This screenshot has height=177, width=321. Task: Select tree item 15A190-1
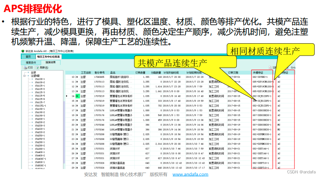pyautogui.click(x=40, y=109)
